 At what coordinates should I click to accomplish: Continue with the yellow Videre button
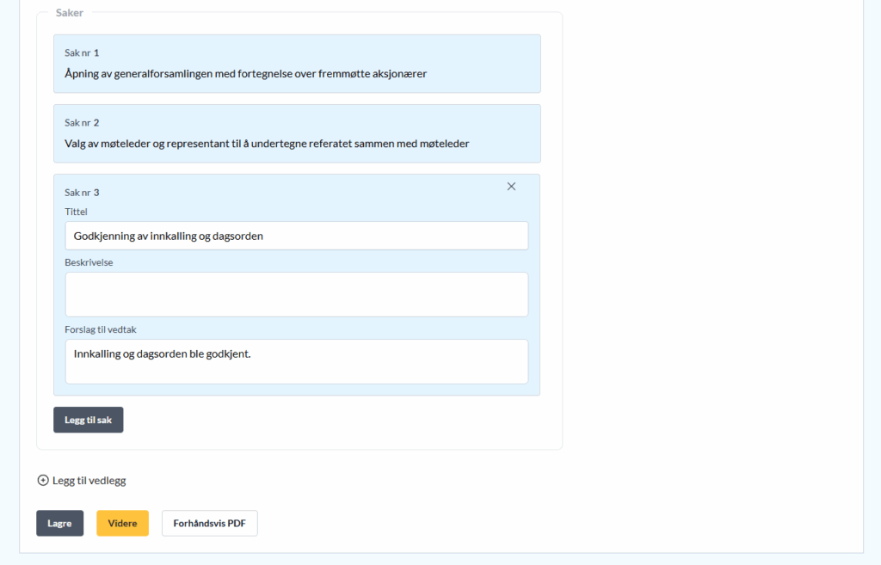(122, 524)
